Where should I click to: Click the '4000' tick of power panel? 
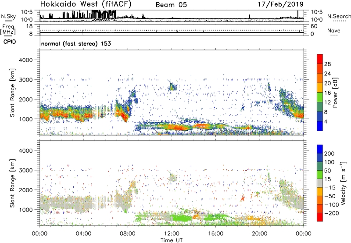coord(25,60)
